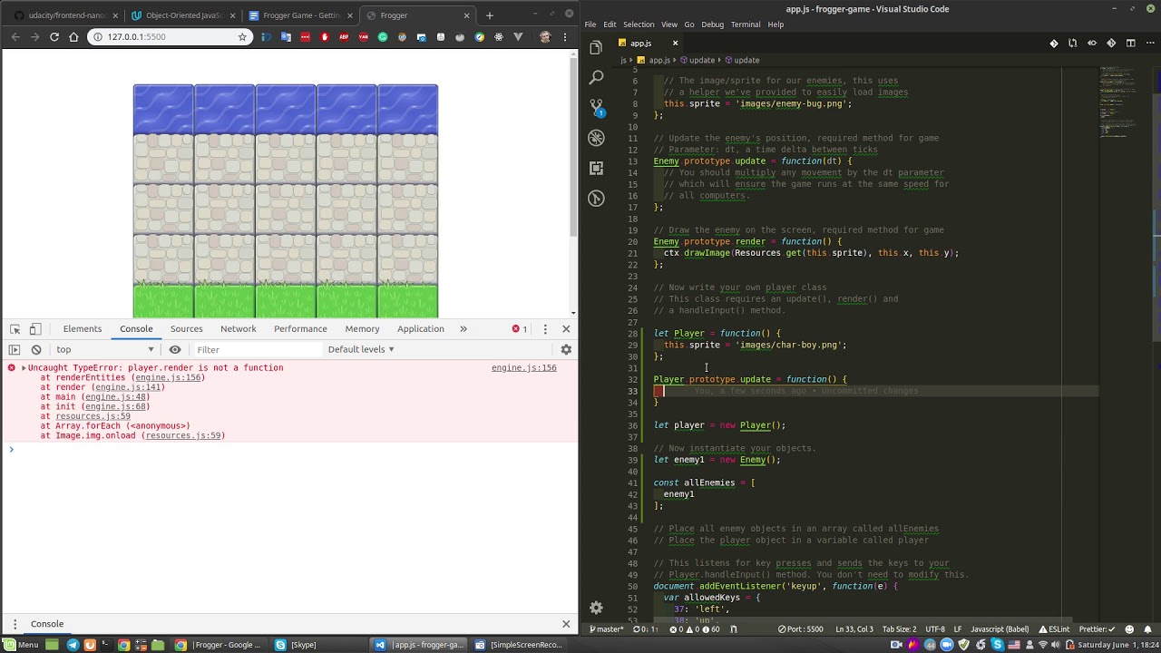Click the Grammarly extension icon in Chrome
1161x653 pixels.
coord(383,37)
